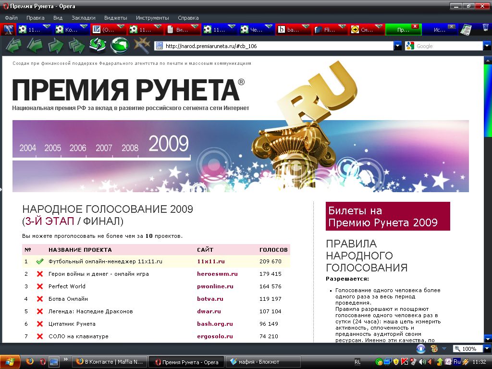
Task: Toggle the green checkmark vote for 11x11.ru
Action: pos(40,261)
